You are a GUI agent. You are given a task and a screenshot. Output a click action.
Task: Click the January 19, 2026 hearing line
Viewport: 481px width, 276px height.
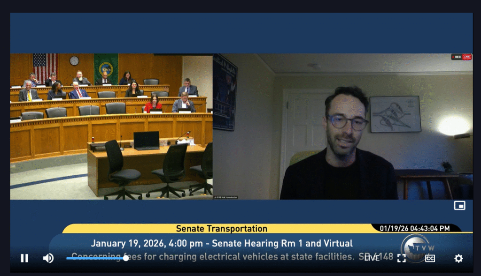point(221,243)
